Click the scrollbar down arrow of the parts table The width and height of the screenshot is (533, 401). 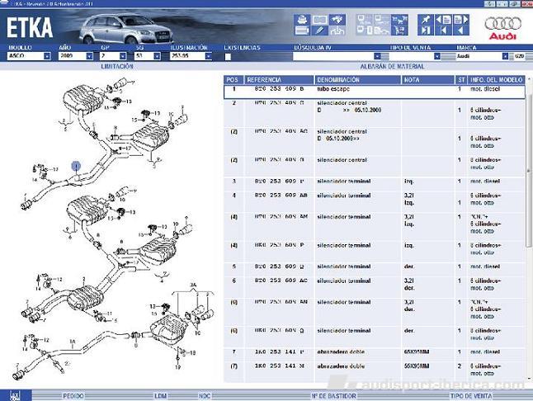(x=529, y=378)
